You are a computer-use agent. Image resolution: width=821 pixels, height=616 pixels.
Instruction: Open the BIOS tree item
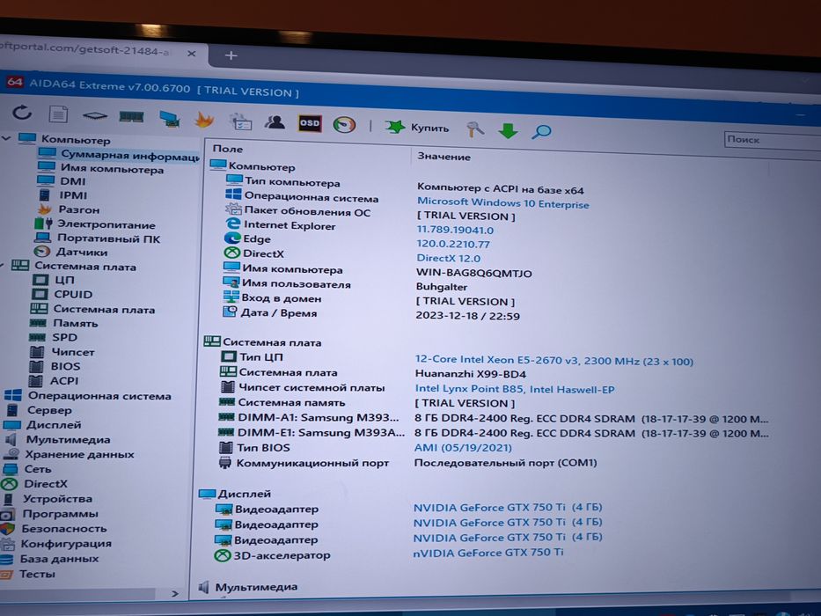(x=55, y=366)
